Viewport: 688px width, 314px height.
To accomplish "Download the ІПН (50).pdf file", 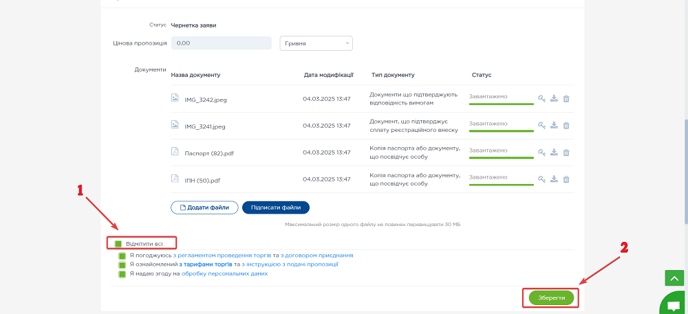I will [x=554, y=179].
